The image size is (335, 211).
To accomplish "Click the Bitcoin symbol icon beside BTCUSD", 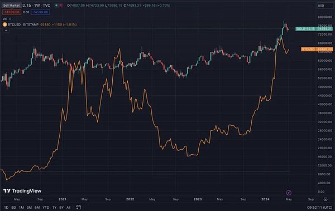I will (x=4, y=24).
